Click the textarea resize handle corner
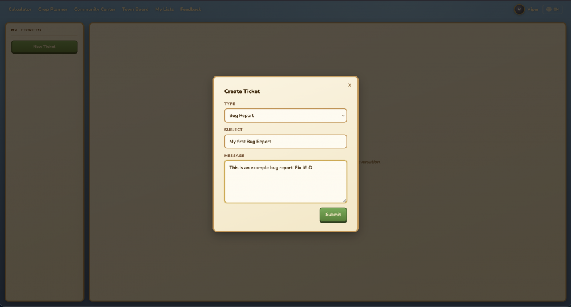 tap(344, 200)
